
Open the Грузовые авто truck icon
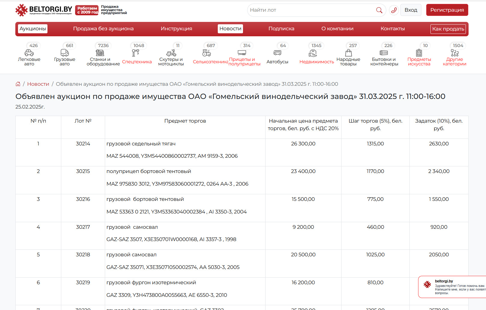(65, 53)
